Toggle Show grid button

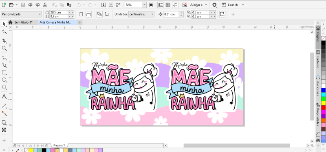point(168,4)
